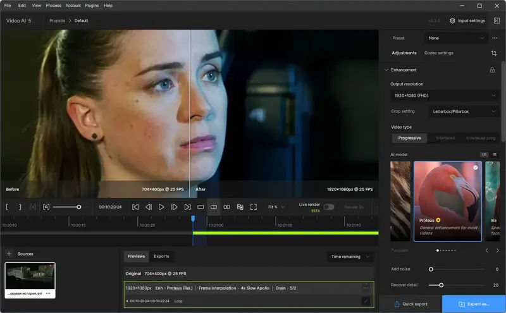
Task: Tick the checkbox on the preview entry
Action: [x=366, y=301]
